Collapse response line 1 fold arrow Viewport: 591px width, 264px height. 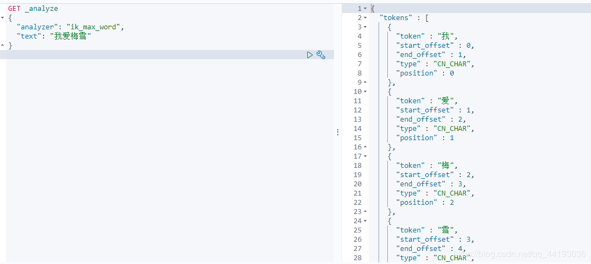[365, 8]
